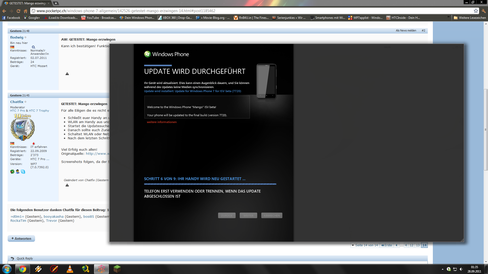This screenshot has height=274, width=488.
Task: Open a new browser tab
Action: point(56,3)
